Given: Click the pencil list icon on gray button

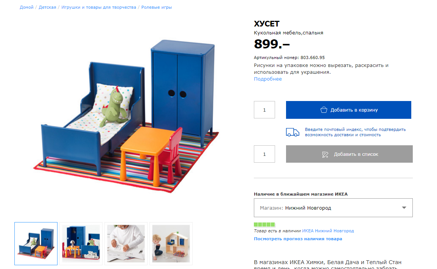Looking at the screenshot, I should (x=325, y=154).
